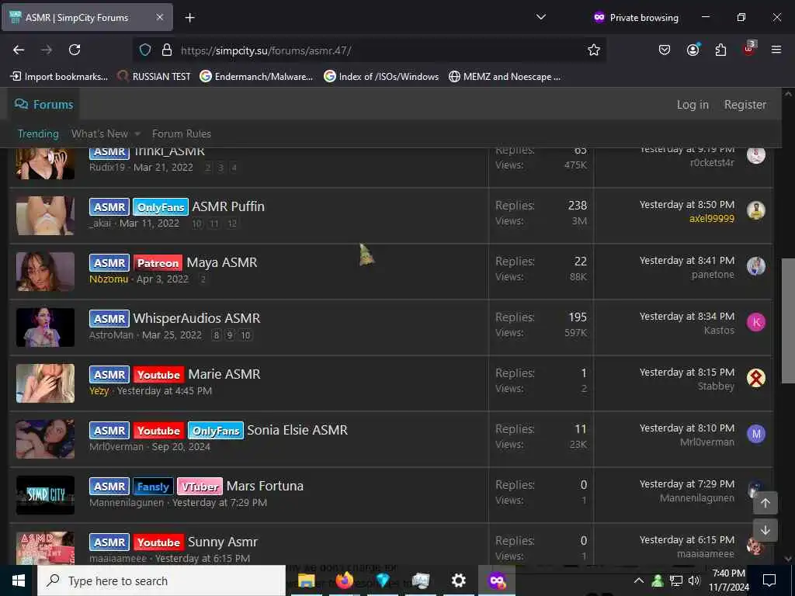Click the Mars Fortuna SimpCity thumbnail
This screenshot has height=596, width=795.
pyautogui.click(x=45, y=494)
